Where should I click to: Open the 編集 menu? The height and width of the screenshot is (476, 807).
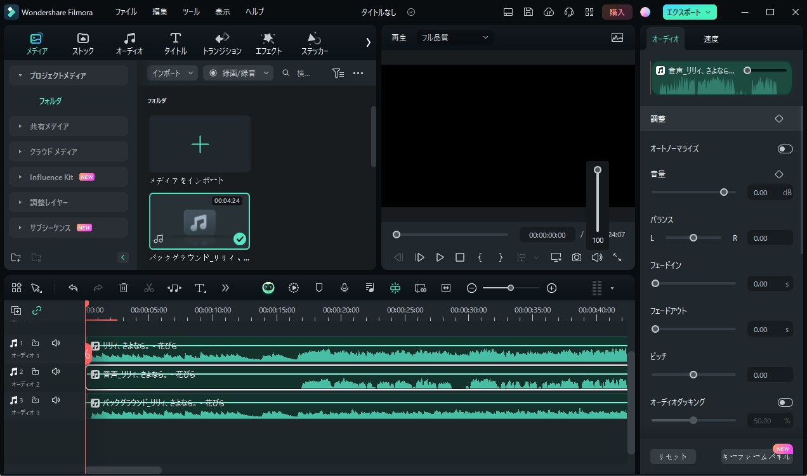[x=160, y=12]
